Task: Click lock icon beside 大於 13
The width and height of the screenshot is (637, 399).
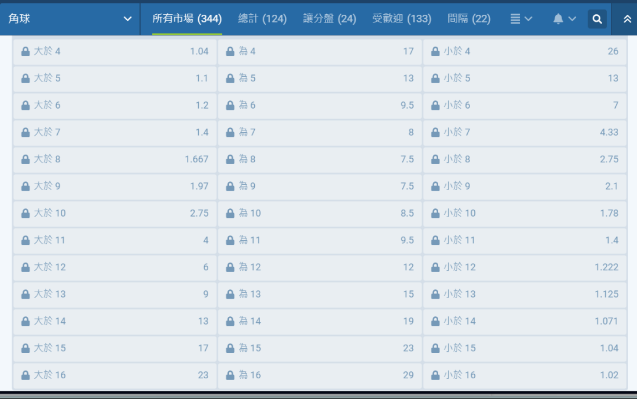Action: (25, 295)
